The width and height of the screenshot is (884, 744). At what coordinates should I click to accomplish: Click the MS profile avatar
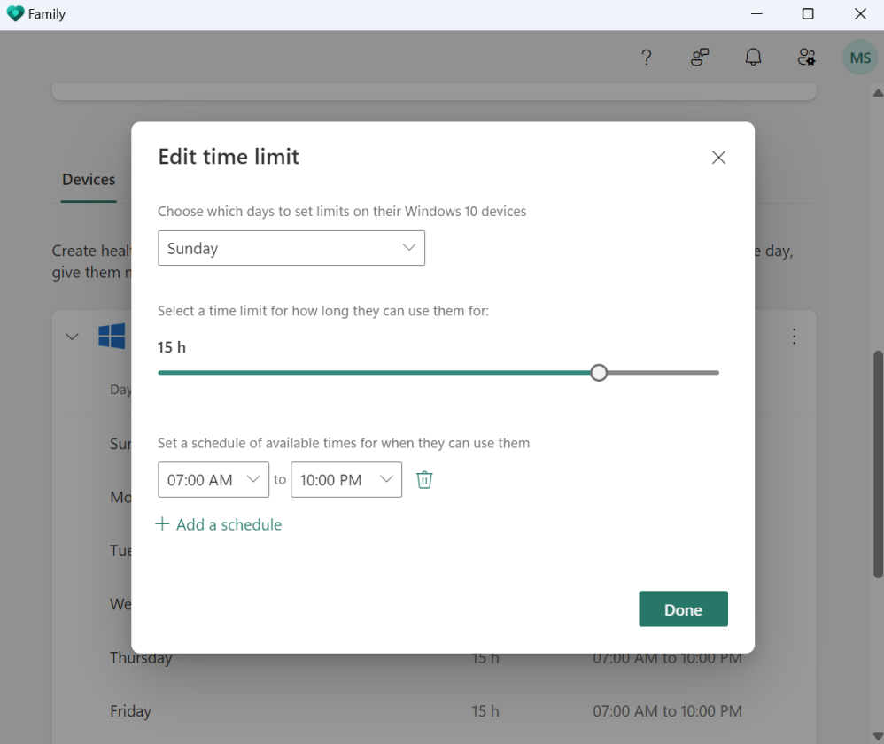pyautogui.click(x=859, y=57)
